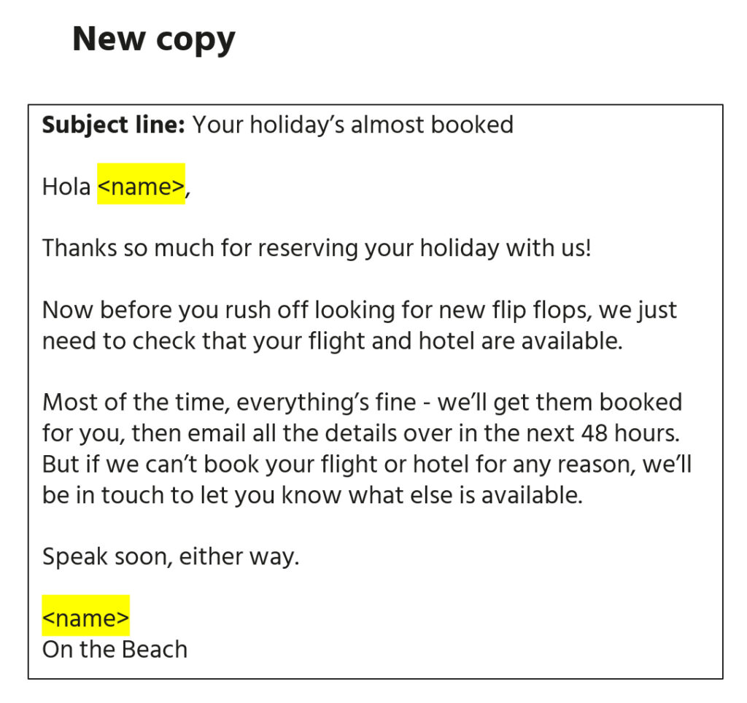Click the word 'available.' ending the fourth paragraph

[532, 495]
